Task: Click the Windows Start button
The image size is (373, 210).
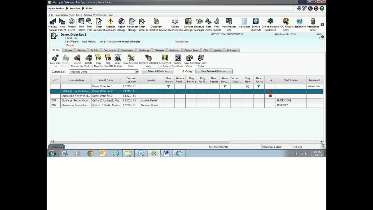Action: (x=52, y=153)
